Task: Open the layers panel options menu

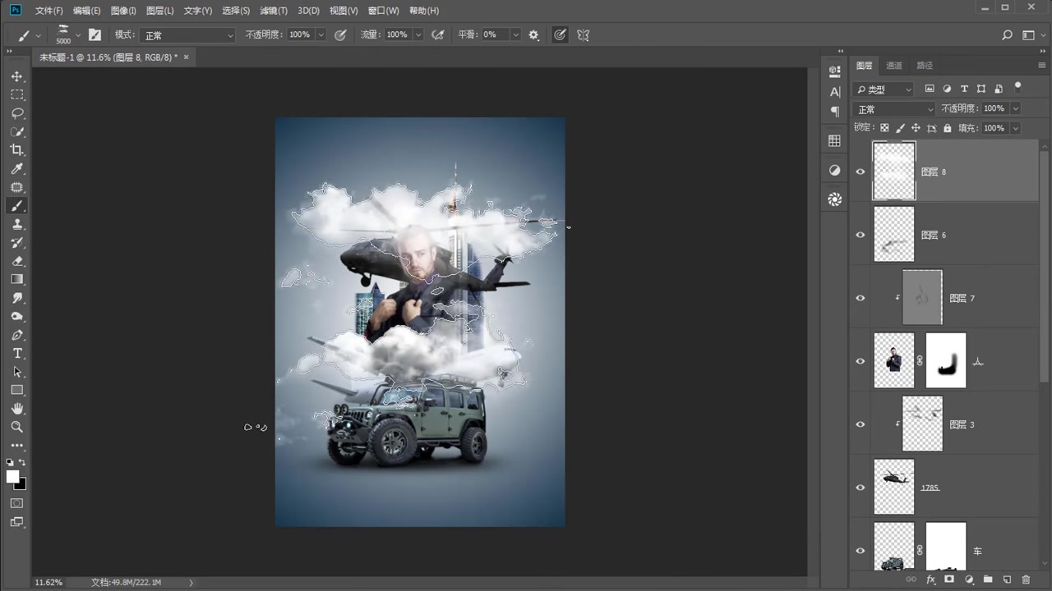Action: [x=1042, y=66]
